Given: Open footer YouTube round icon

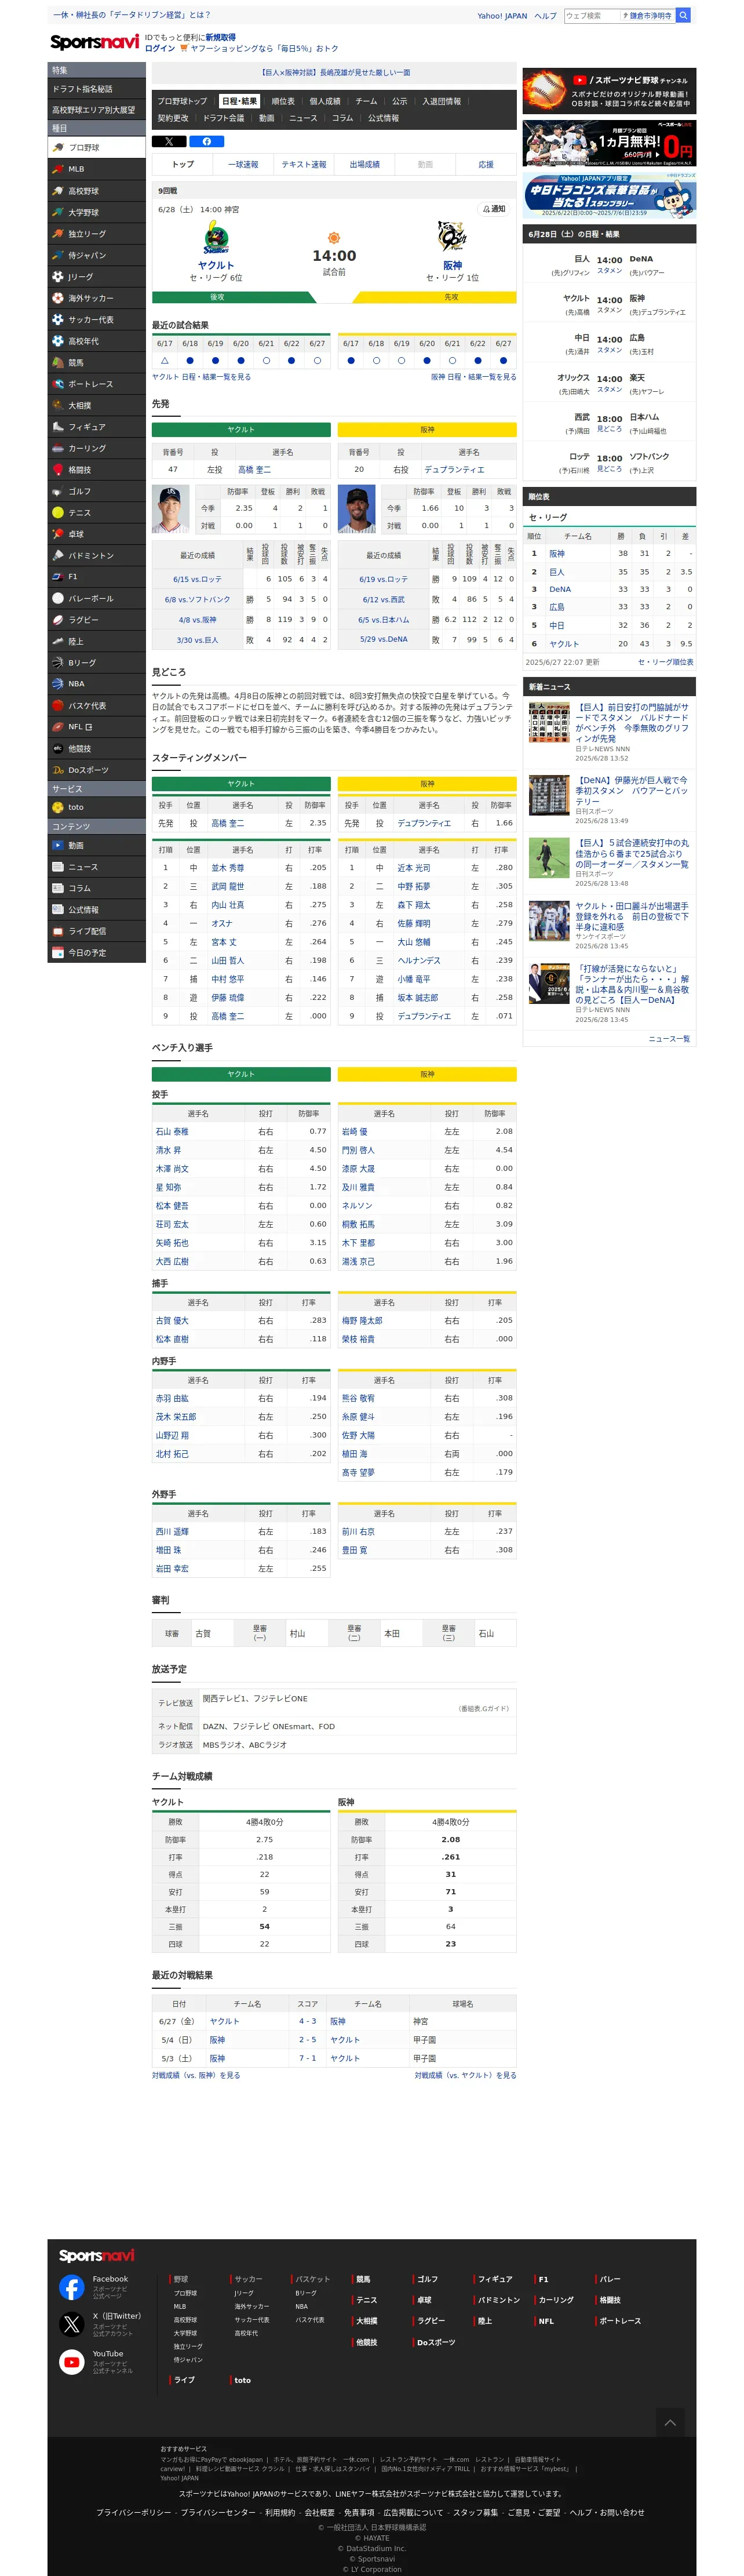Looking at the screenshot, I should pyautogui.click(x=72, y=2361).
